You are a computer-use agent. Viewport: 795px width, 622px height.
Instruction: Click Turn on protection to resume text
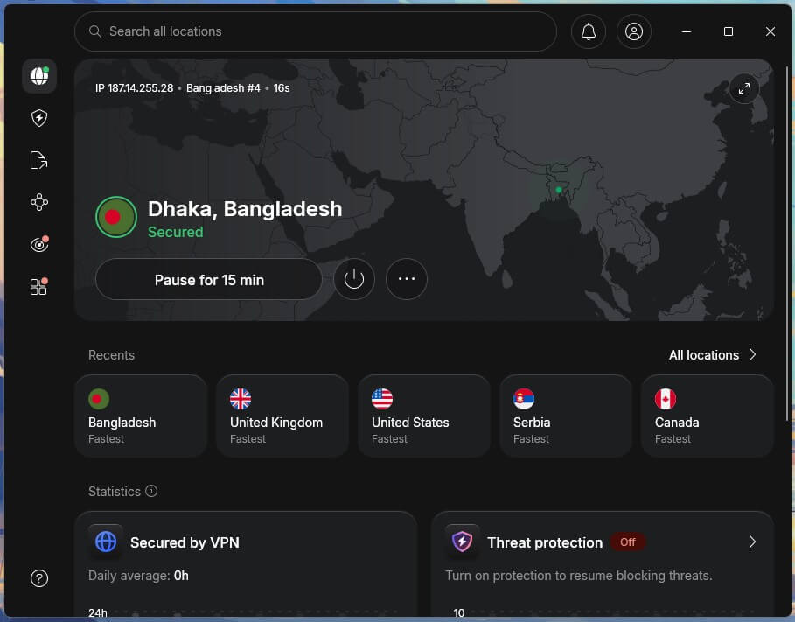click(x=578, y=576)
